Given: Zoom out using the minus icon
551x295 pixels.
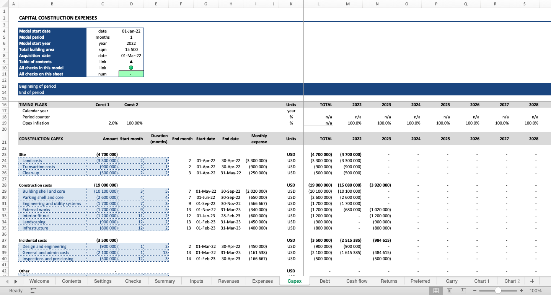Looking at the screenshot, I should pos(474,290).
